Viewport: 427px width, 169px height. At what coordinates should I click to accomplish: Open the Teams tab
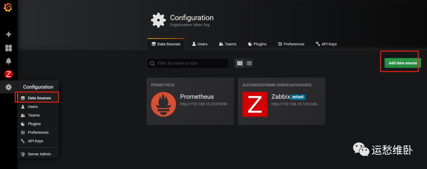pyautogui.click(x=227, y=44)
